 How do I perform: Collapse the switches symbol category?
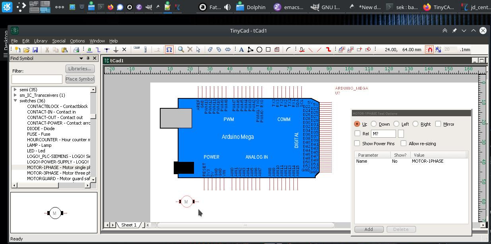pos(15,100)
